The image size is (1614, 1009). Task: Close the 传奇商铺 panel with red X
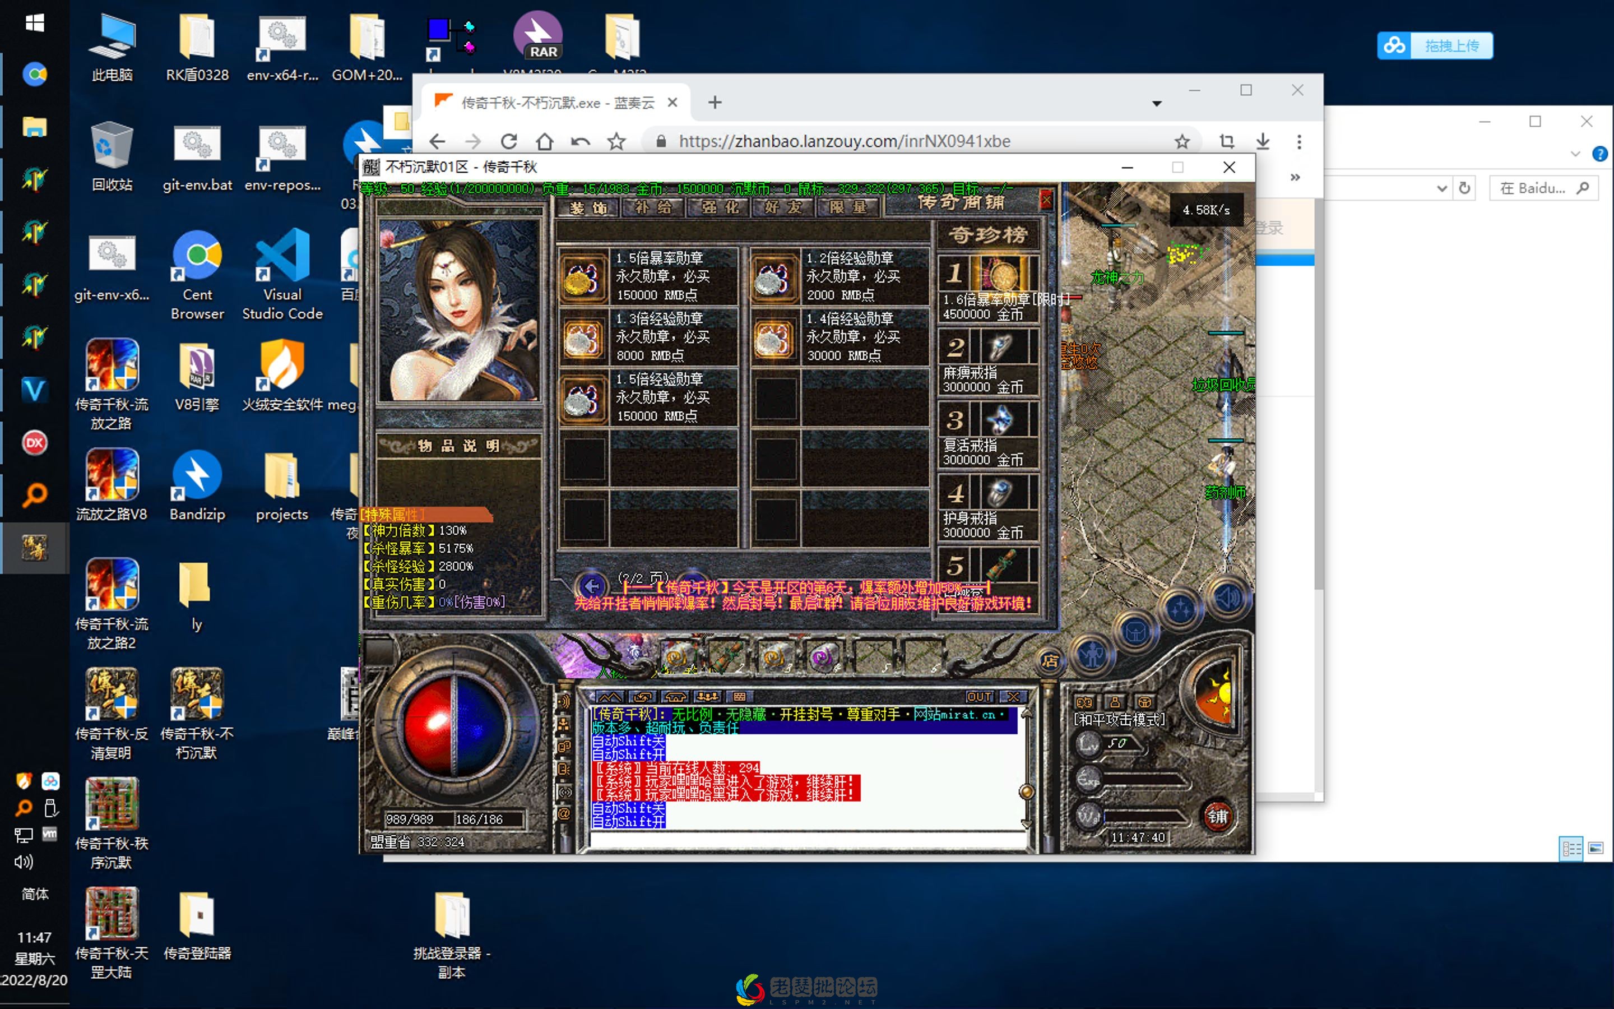(1046, 200)
